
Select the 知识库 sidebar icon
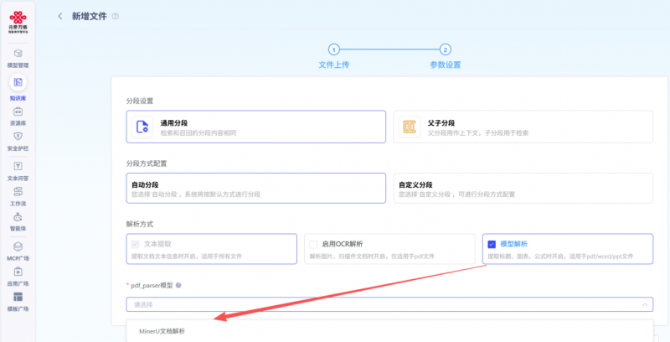click(18, 86)
